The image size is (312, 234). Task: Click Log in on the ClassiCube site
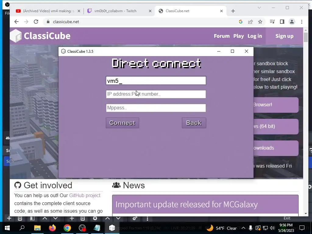pos(255,36)
